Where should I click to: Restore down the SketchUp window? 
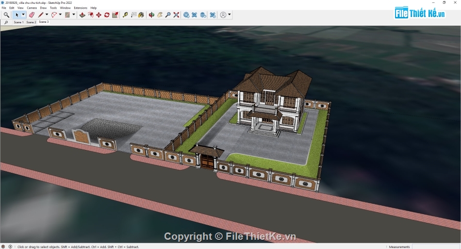tap(444, 2)
